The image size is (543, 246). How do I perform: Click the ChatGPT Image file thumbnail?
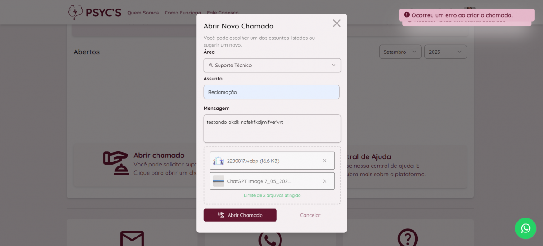point(219,181)
